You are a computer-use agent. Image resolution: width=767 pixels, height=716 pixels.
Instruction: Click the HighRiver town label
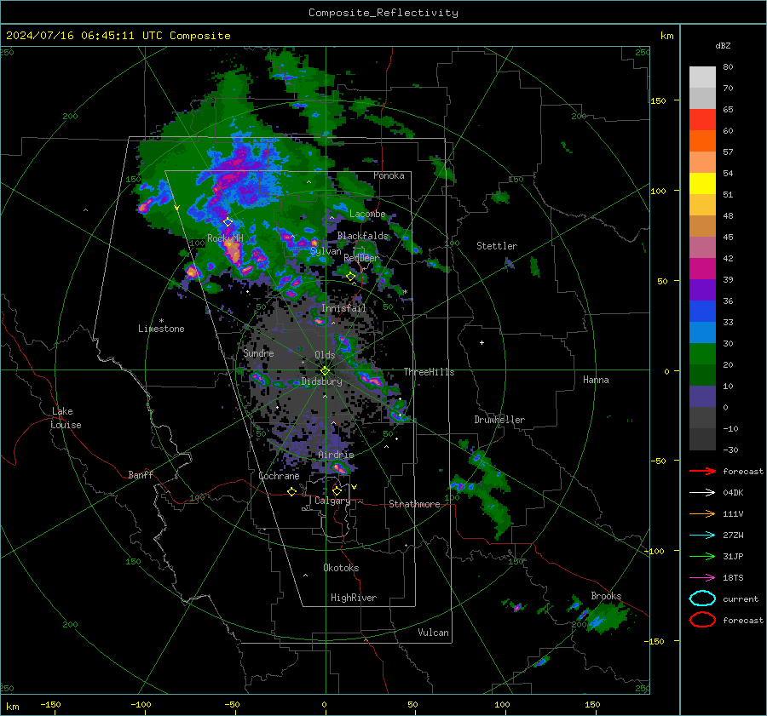point(354,598)
